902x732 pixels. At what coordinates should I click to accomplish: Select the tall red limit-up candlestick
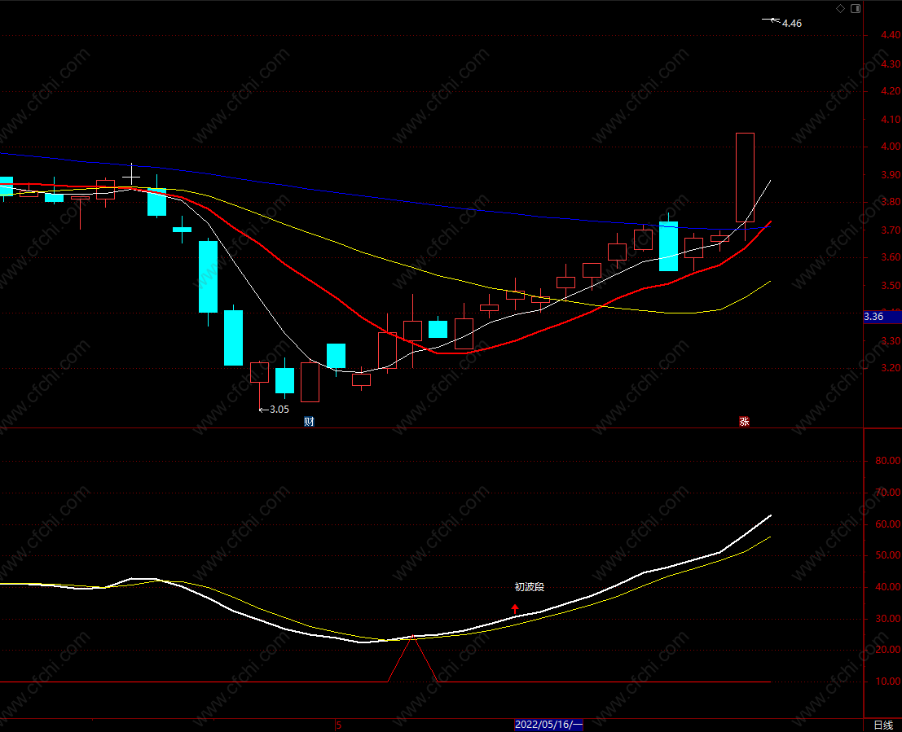click(x=745, y=178)
